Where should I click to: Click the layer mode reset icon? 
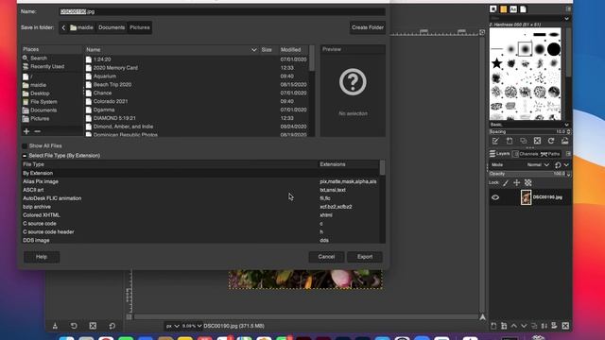pyautogui.click(x=558, y=165)
